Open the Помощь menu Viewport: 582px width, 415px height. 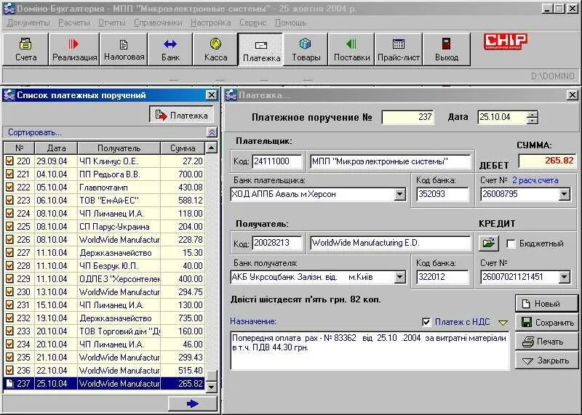290,23
